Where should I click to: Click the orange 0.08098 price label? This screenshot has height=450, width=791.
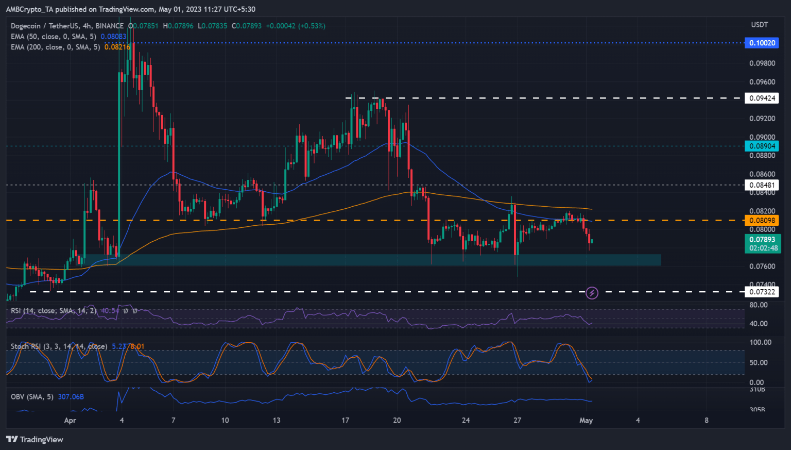[x=762, y=220]
